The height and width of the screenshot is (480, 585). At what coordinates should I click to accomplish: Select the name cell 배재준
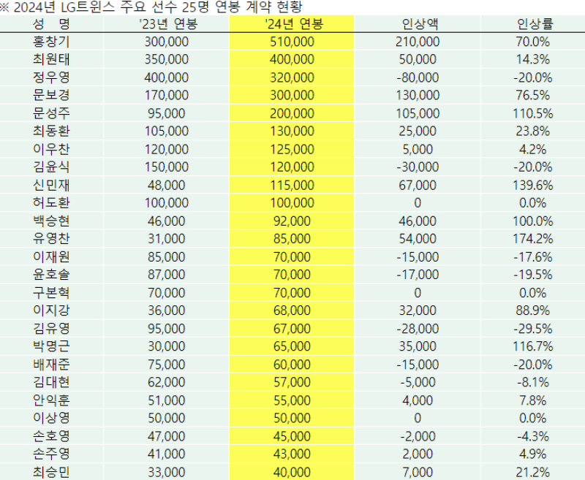(51, 364)
